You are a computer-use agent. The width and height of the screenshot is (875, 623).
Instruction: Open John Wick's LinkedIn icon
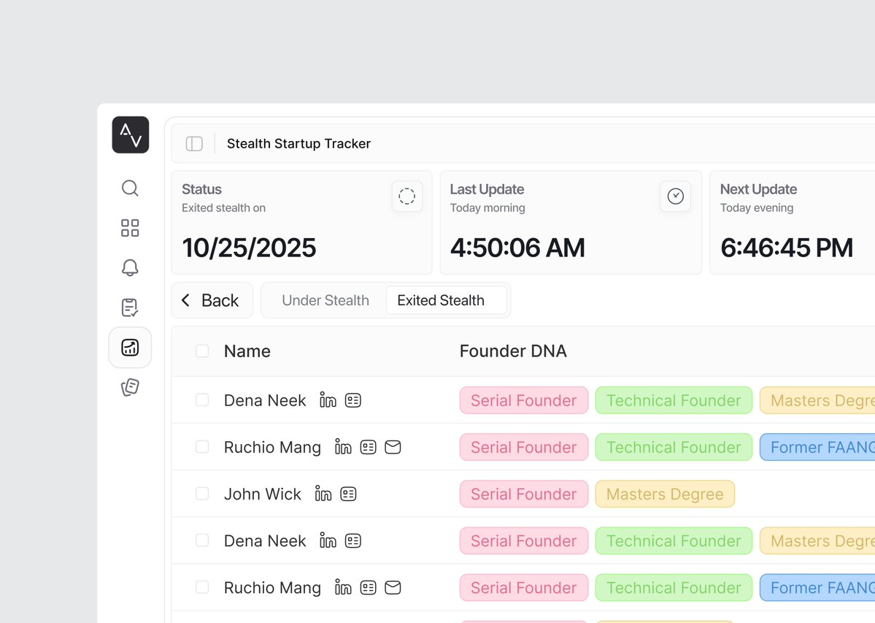[323, 494]
